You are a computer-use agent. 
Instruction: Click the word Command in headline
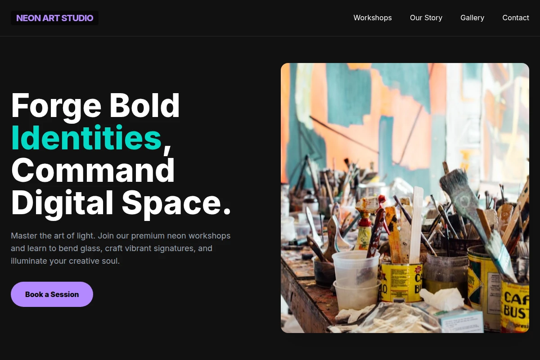click(x=93, y=170)
